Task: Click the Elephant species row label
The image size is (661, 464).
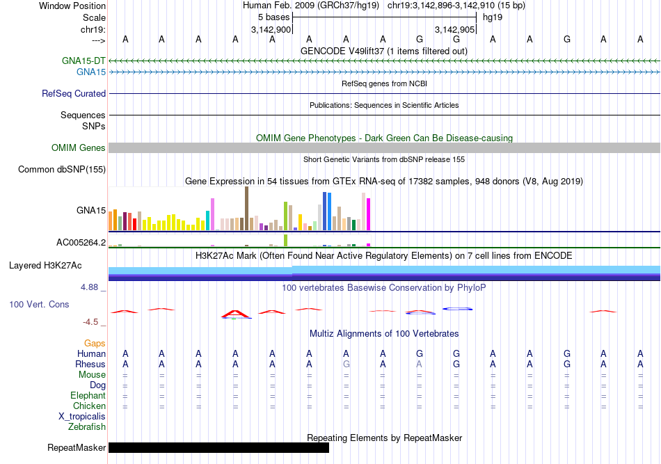Action: click(x=88, y=395)
